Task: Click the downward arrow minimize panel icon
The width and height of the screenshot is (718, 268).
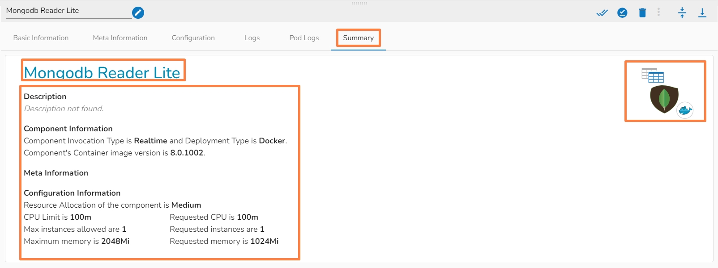Action: pos(702,13)
